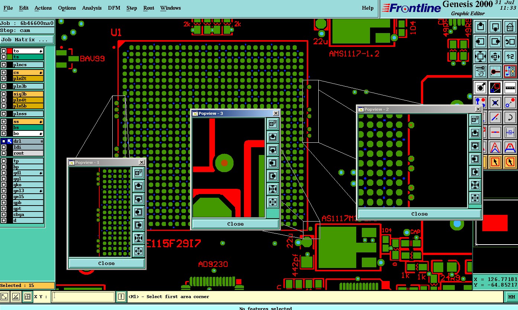Toggle the checkbox for layer ts
Viewport: 518px width, 310px height.
(4, 57)
